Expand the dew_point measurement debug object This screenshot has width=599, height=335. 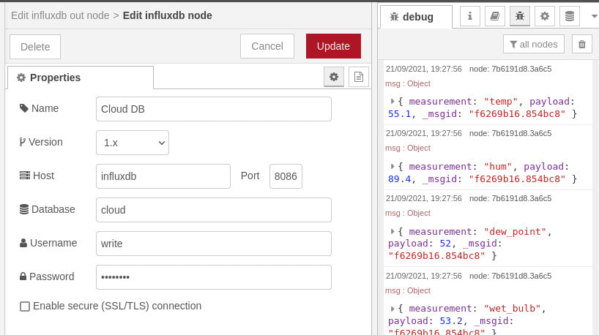click(x=392, y=232)
